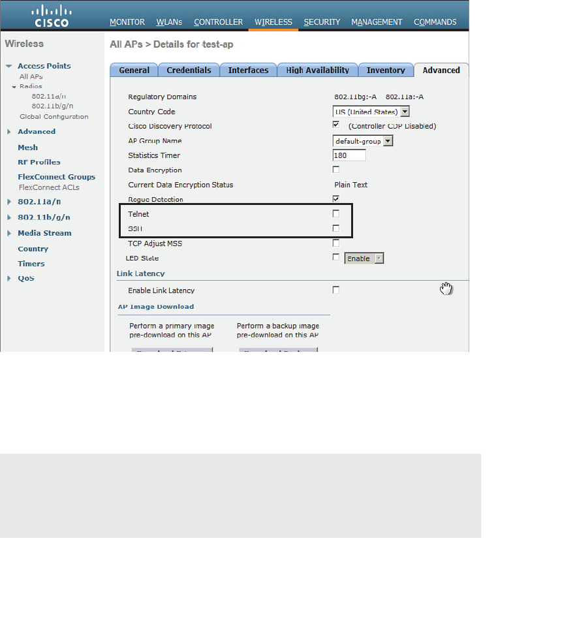Viewport: 575px width, 643px height.
Task: Open the FlexConnect Groups link
Action: pos(57,177)
